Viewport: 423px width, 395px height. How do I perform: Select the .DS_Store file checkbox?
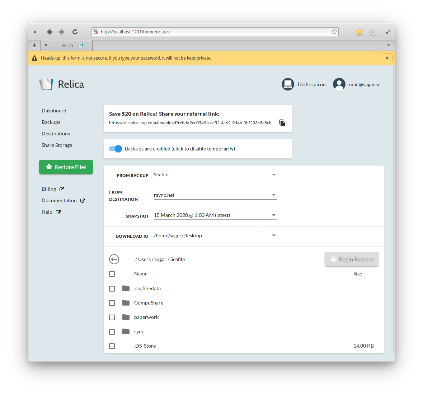click(x=112, y=346)
